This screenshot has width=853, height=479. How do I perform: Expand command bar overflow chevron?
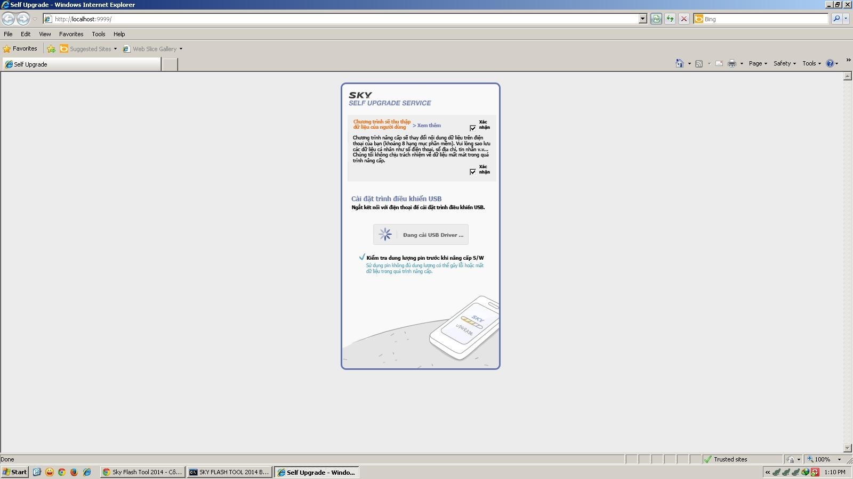(848, 60)
